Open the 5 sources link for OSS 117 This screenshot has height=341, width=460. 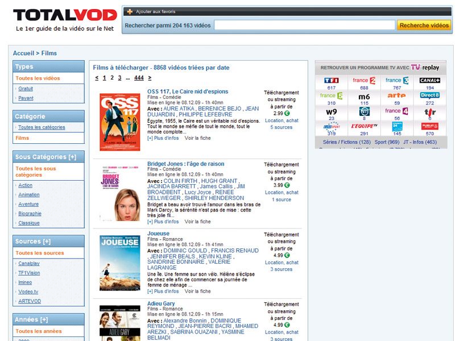pos(281,127)
